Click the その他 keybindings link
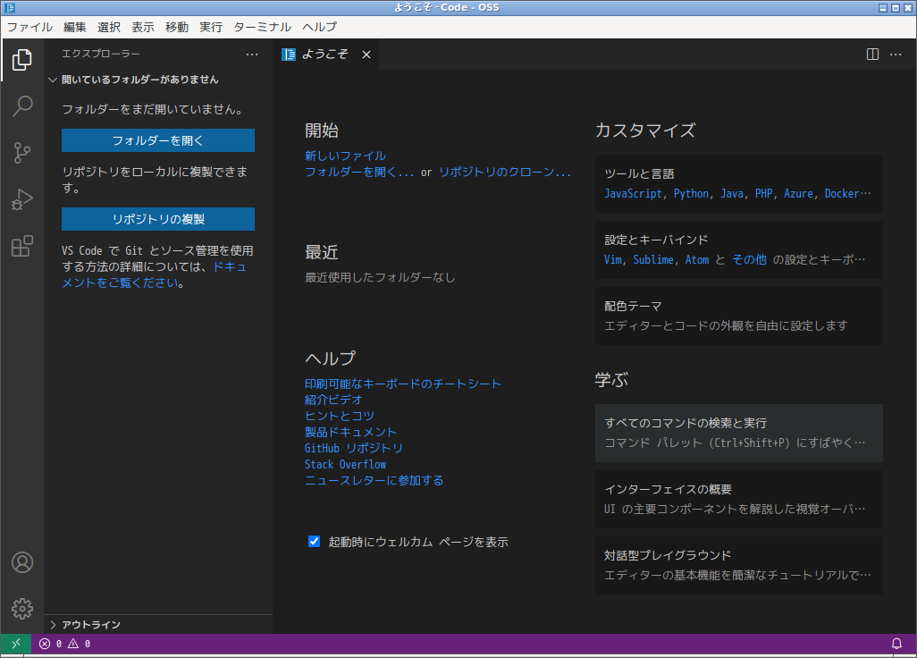This screenshot has height=658, width=917. coord(749,259)
